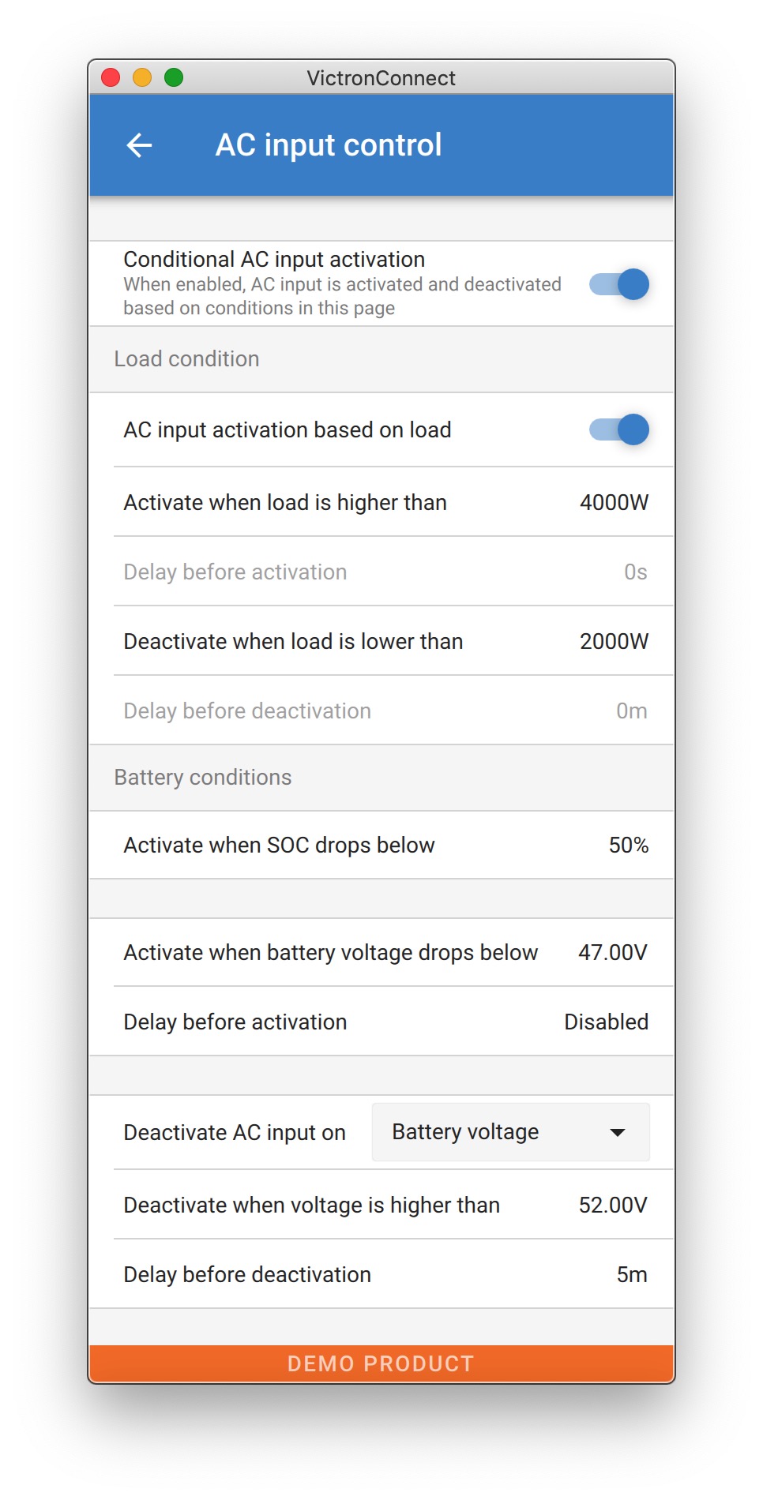This screenshot has height=1500, width=763.
Task: Click the DEMO PRODUCT orange banner
Action: 381,1363
